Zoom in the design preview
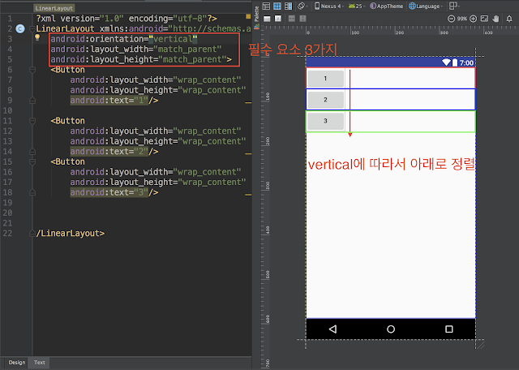This screenshot has height=370, width=519. point(474,19)
